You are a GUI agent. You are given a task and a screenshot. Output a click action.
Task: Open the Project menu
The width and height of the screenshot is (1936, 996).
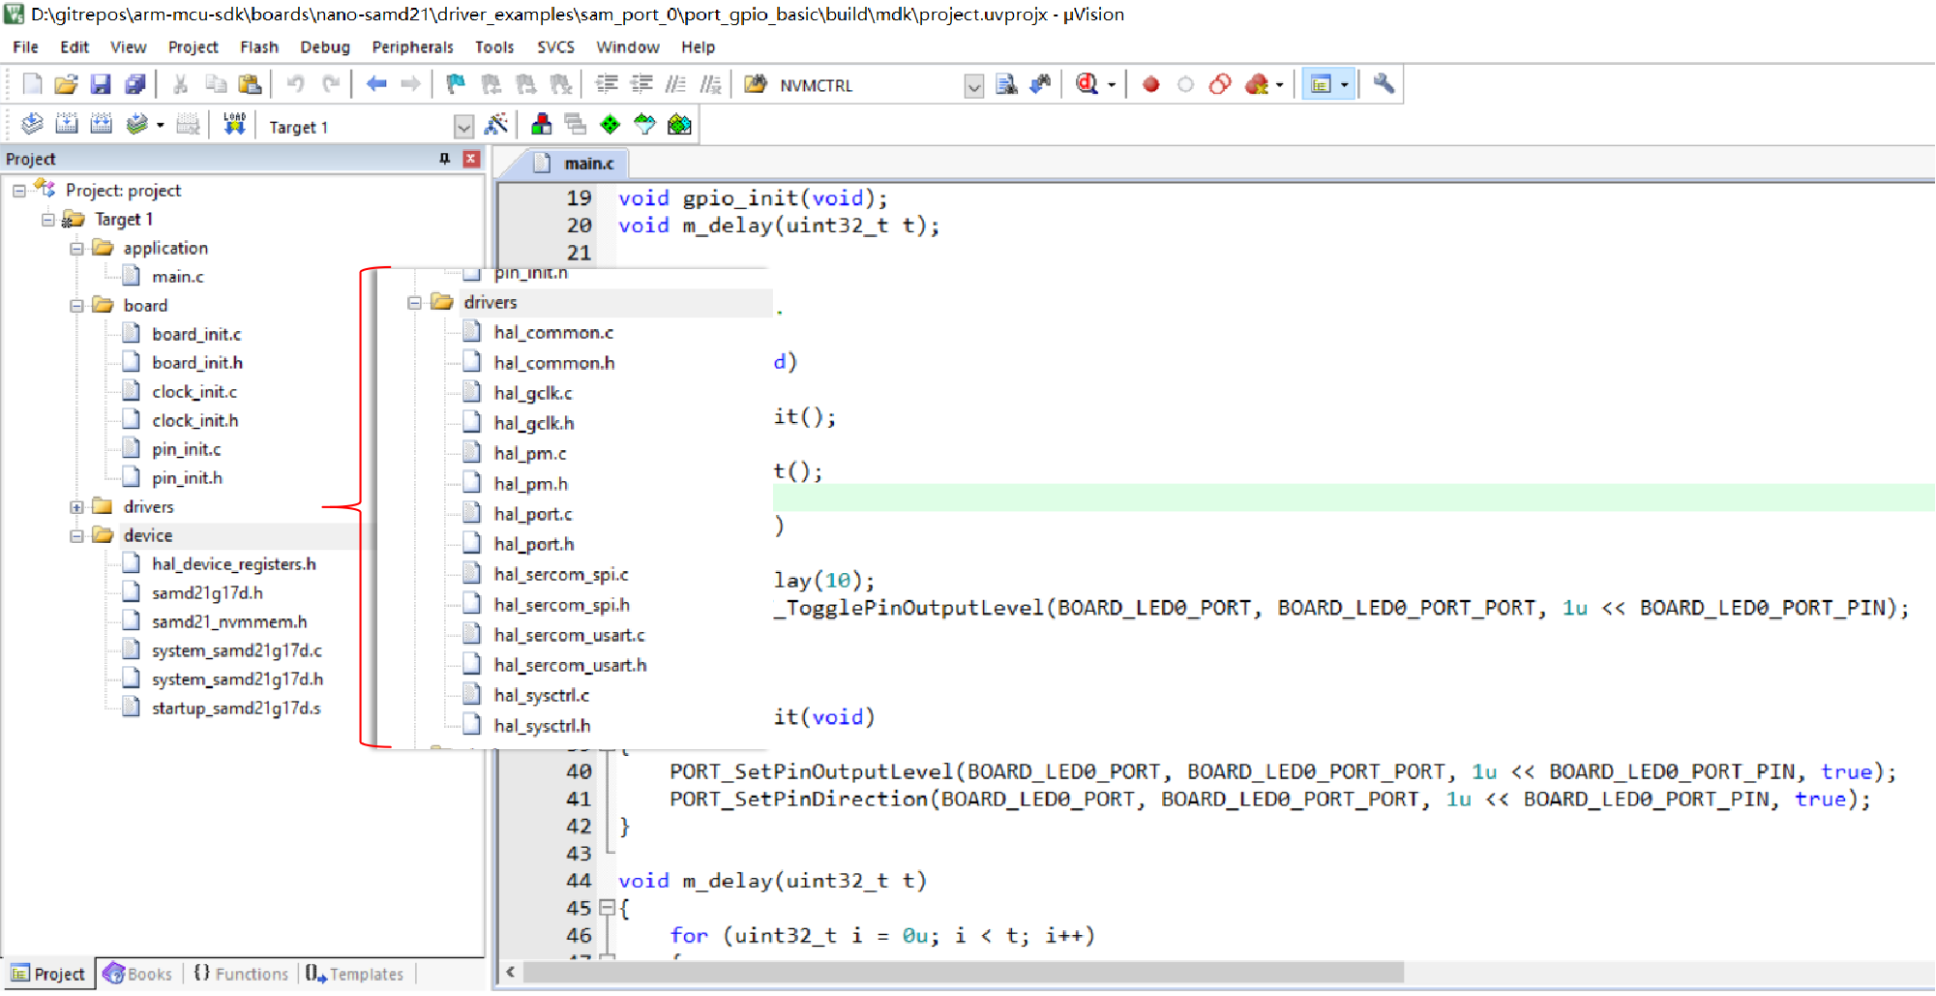coord(193,46)
